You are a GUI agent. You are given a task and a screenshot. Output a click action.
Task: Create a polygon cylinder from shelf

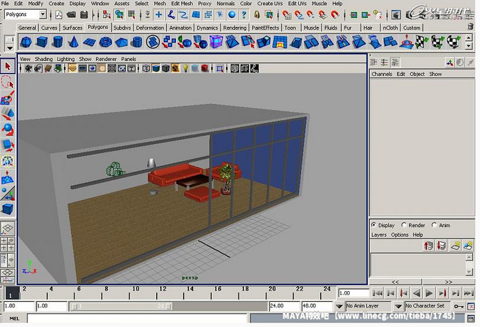[58, 42]
